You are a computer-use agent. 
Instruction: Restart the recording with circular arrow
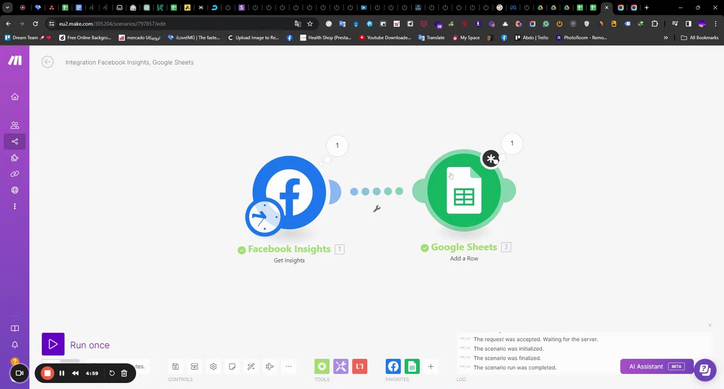112,373
